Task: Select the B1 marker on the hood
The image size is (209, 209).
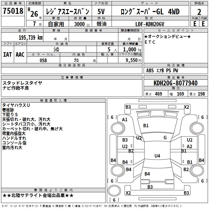Action: (146, 126)
